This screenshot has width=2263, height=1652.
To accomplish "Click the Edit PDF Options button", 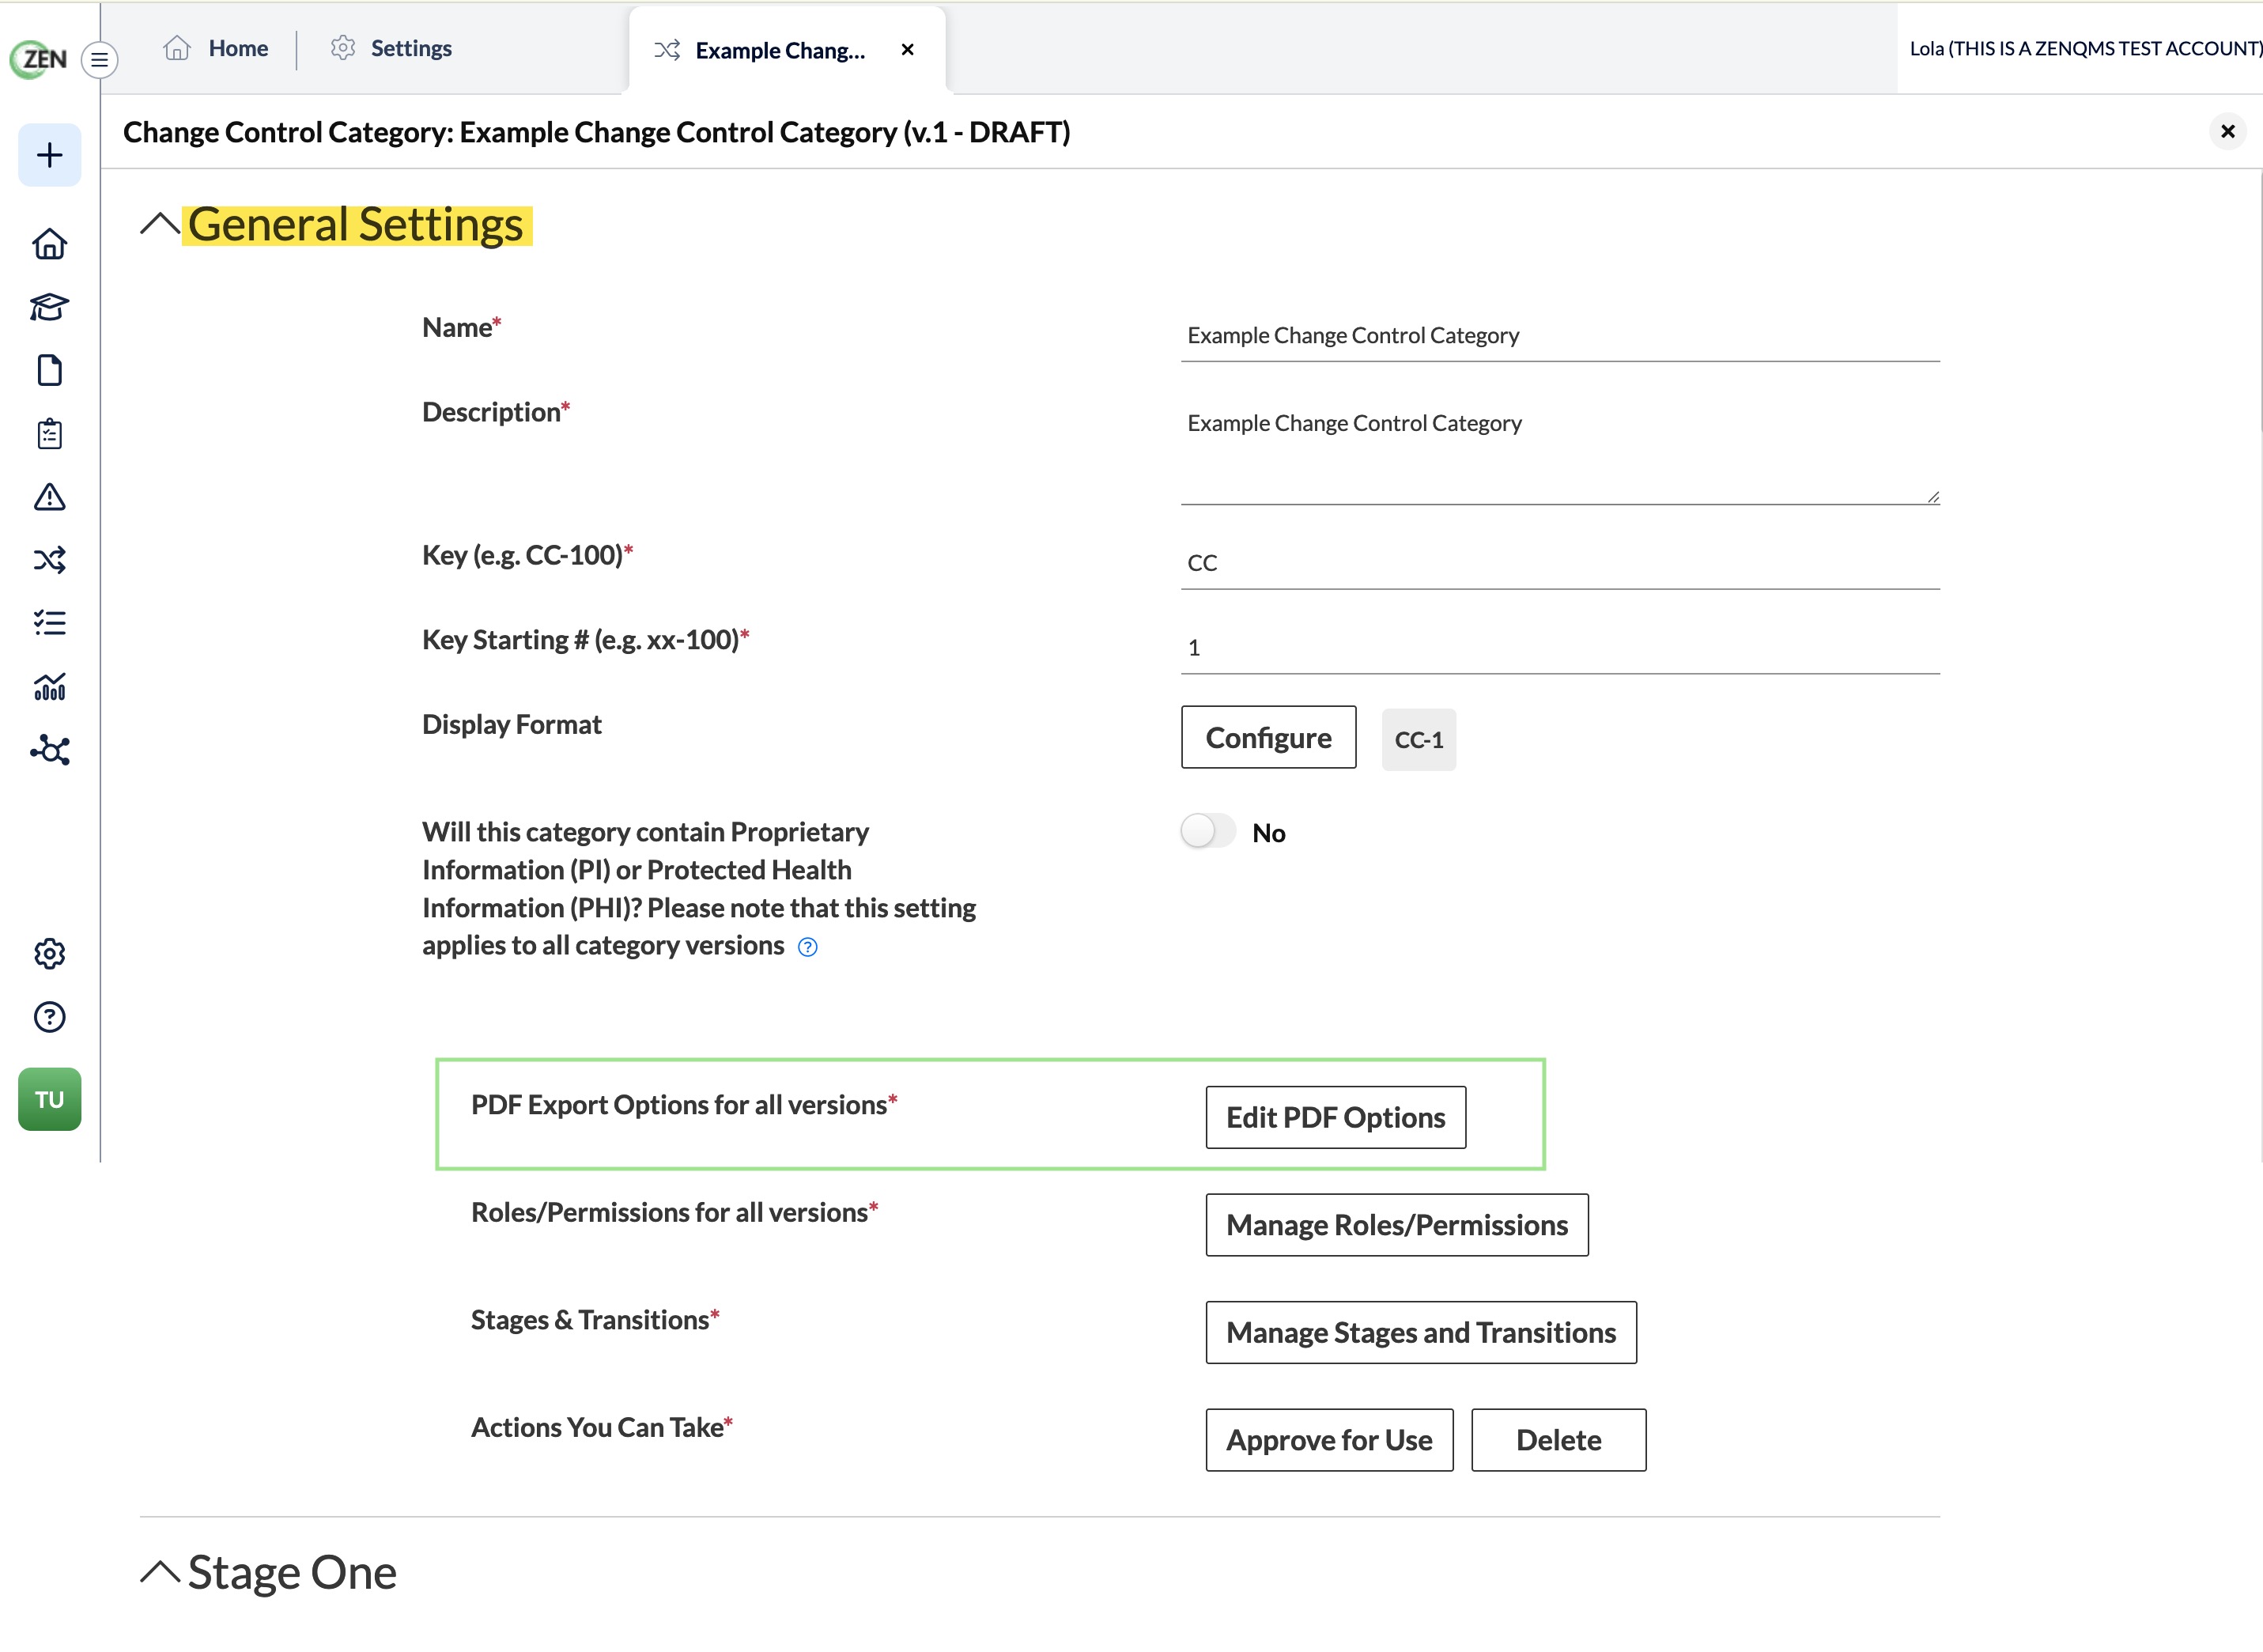I will (1335, 1117).
